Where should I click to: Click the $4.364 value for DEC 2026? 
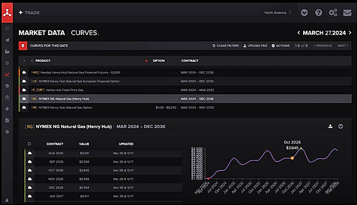[84, 187]
